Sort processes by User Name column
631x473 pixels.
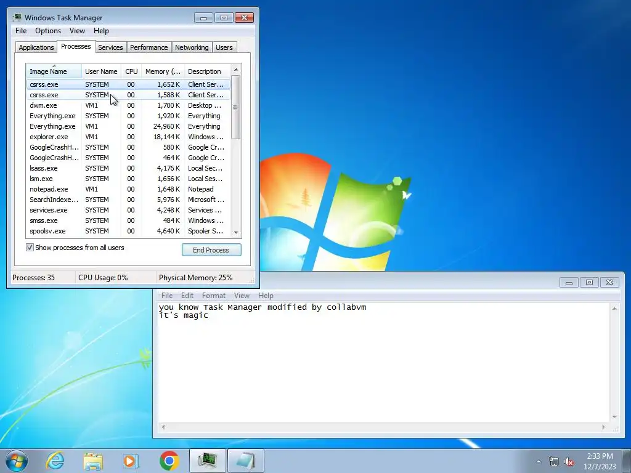(x=102, y=71)
